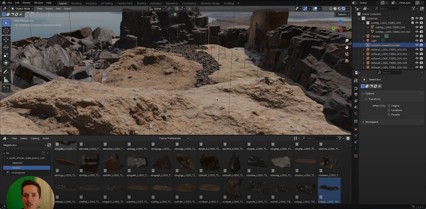Open the Object properties tab icon
The image size is (426, 209).
tap(356, 129)
